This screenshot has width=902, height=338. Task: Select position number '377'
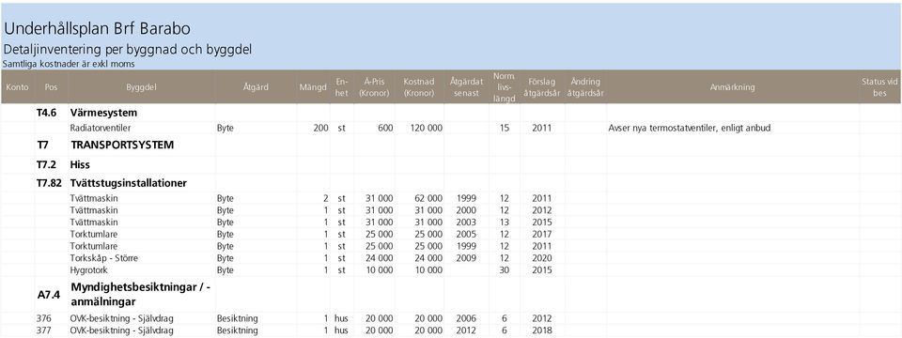click(44, 330)
